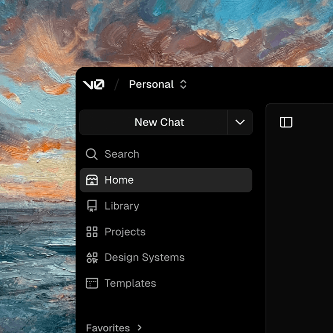Click the Projects grid icon

pos(92,232)
